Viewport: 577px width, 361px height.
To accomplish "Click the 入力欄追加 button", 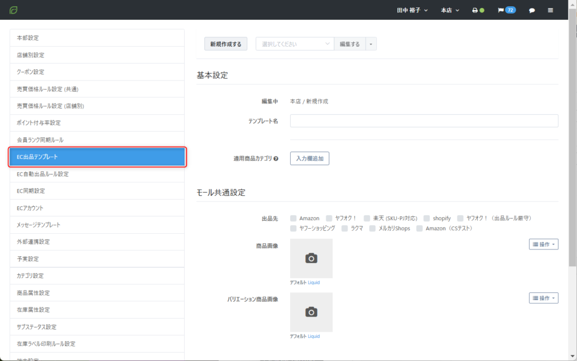I will pyautogui.click(x=309, y=158).
